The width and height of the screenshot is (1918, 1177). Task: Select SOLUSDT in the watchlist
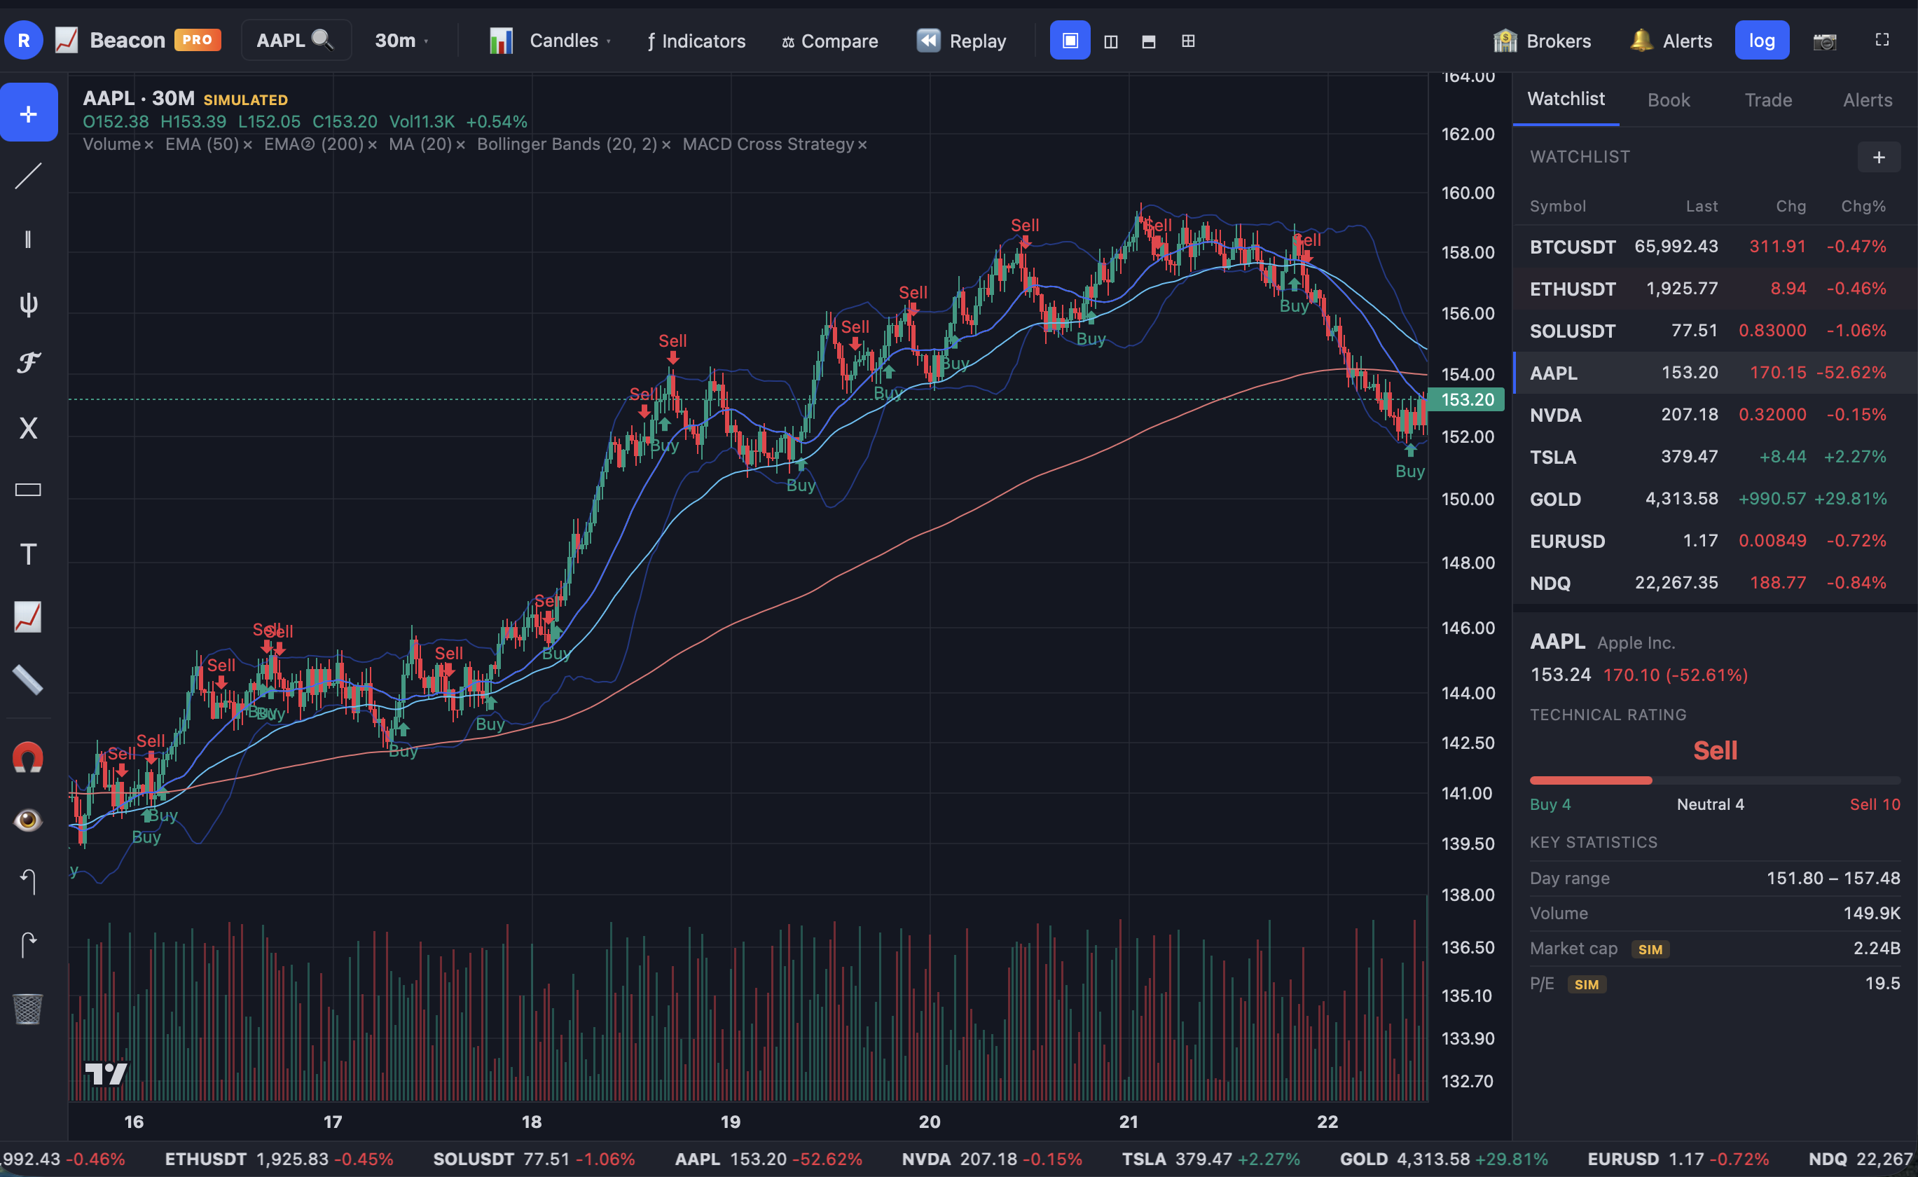point(1715,331)
